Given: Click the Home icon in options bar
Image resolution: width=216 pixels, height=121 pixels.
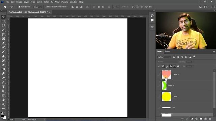Looking at the screenshot, I should pyautogui.click(x=5, y=7).
